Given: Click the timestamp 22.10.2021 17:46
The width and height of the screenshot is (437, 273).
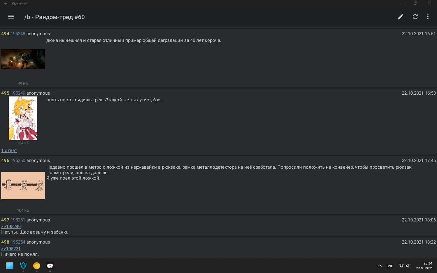Looking at the screenshot, I should 419,160.
